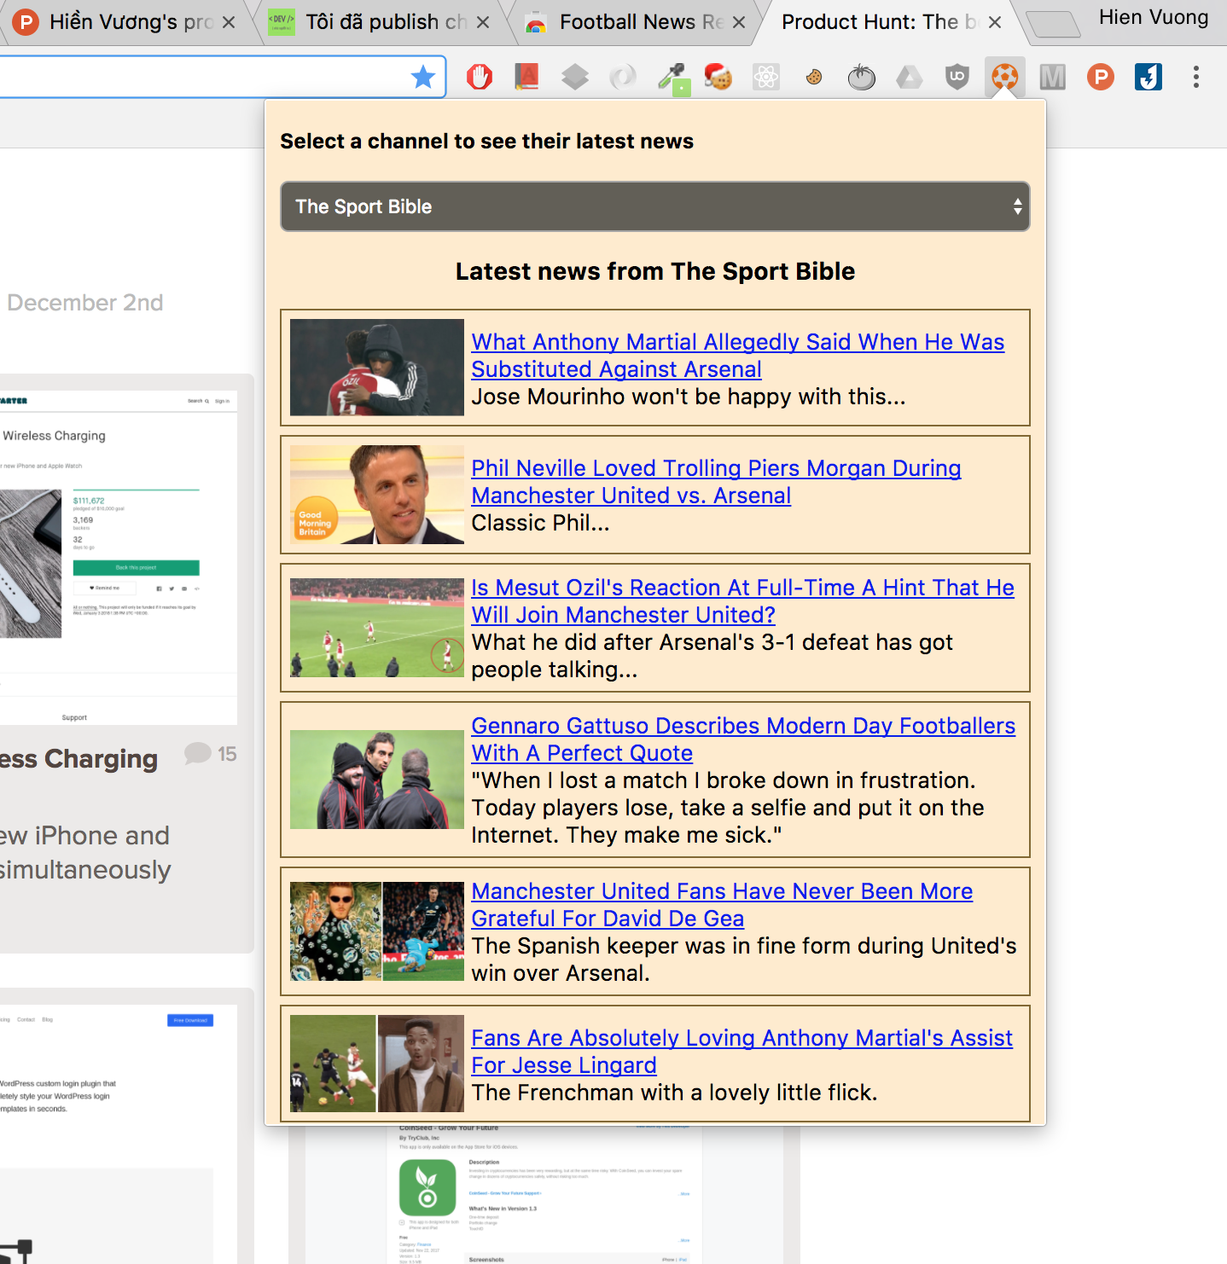Click the De Gea article thumbnail
This screenshot has height=1264, width=1227.
[x=377, y=931]
